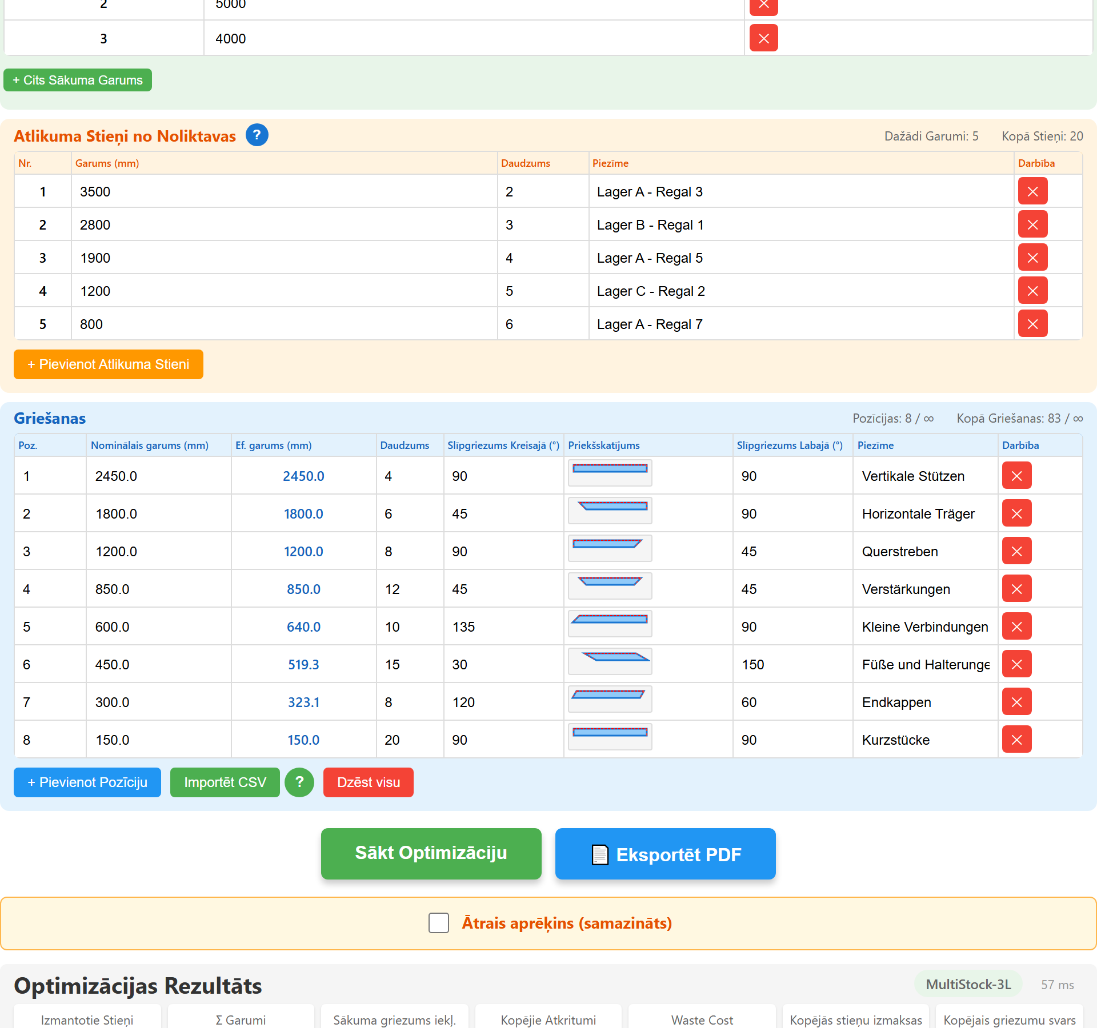Delete cut row Kleine Verbindungen
1097x1028 pixels.
click(1016, 627)
